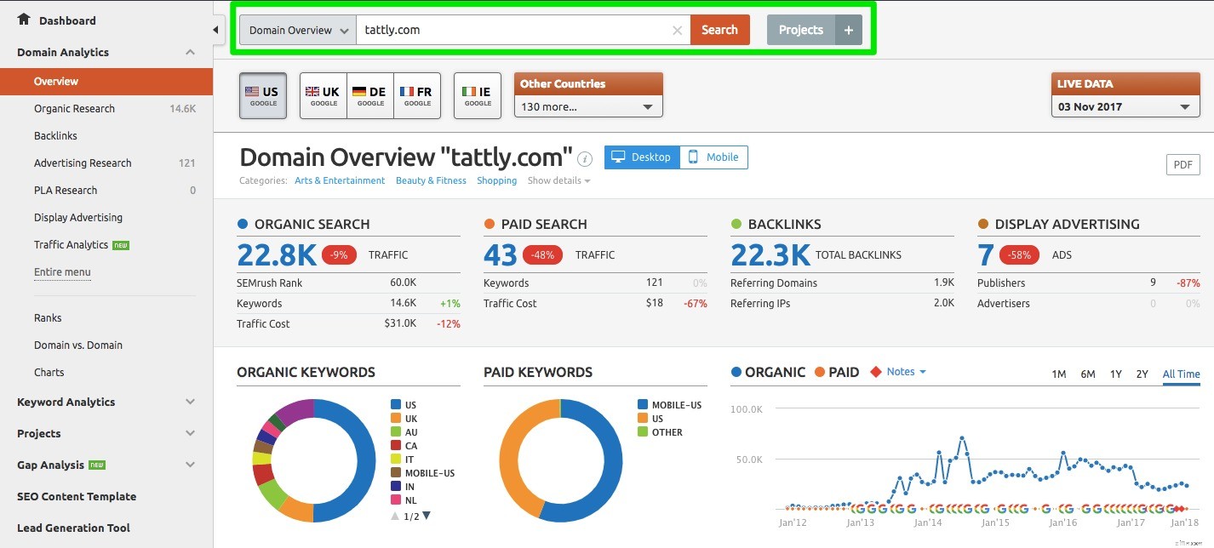Click the Dashboard home icon

[x=23, y=20]
